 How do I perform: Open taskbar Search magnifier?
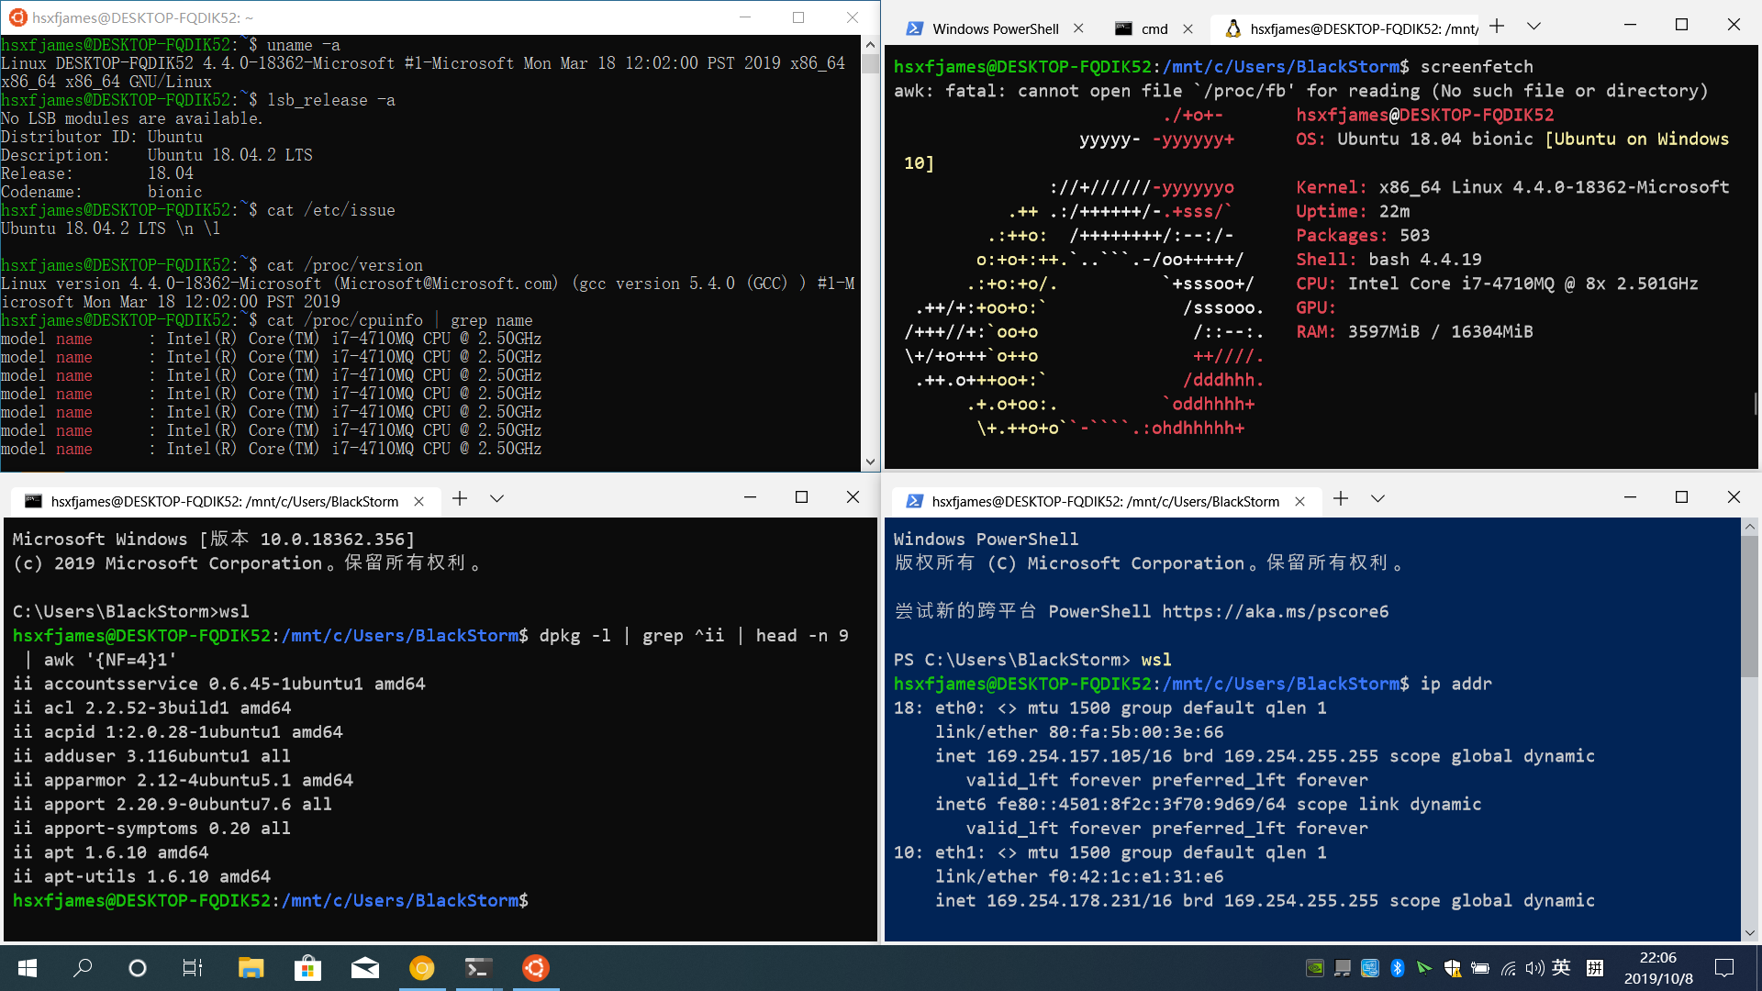(83, 968)
